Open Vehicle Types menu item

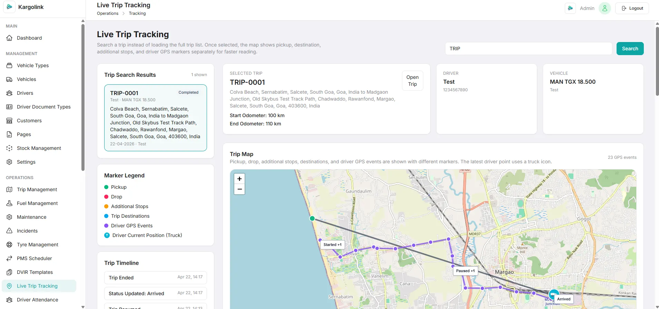coord(39,65)
